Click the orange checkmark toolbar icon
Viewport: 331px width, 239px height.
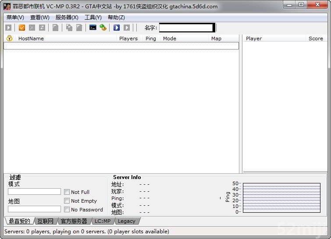click(22, 28)
